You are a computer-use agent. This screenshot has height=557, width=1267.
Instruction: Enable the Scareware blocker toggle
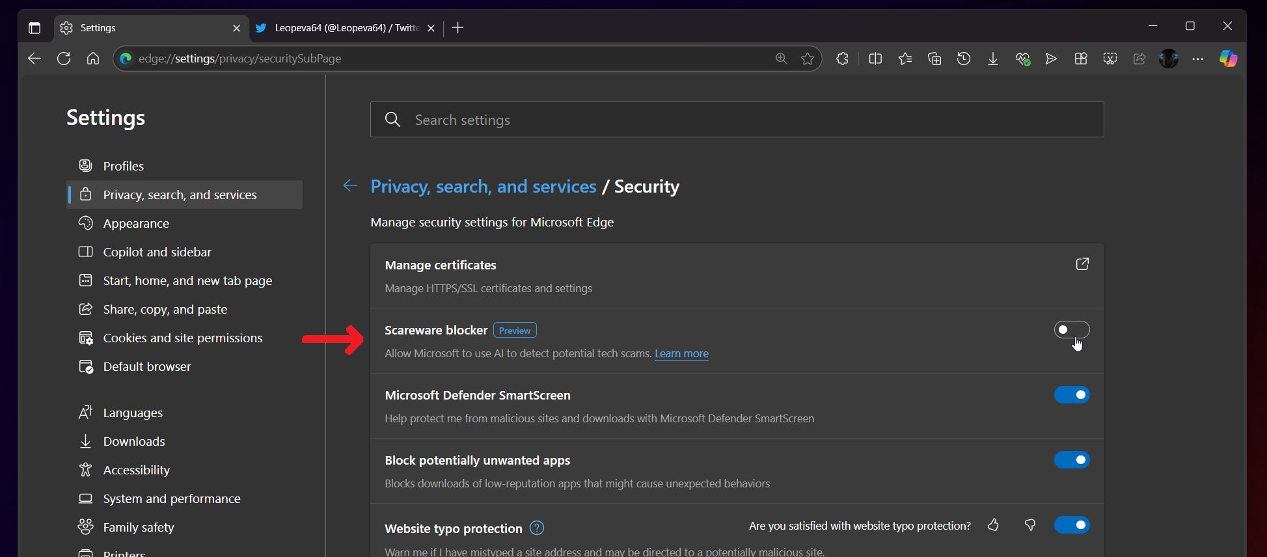pos(1071,330)
